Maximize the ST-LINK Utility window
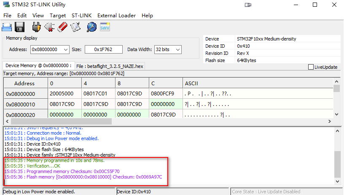Viewport: 344px width, 195px height. click(315, 5)
